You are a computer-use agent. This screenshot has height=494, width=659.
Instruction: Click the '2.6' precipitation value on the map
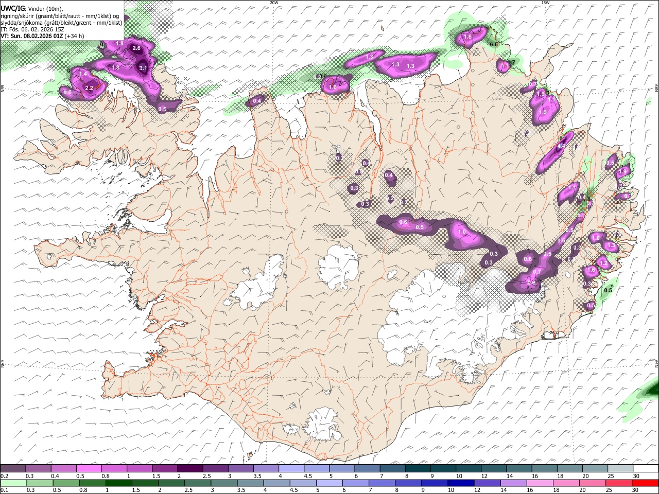click(136, 48)
